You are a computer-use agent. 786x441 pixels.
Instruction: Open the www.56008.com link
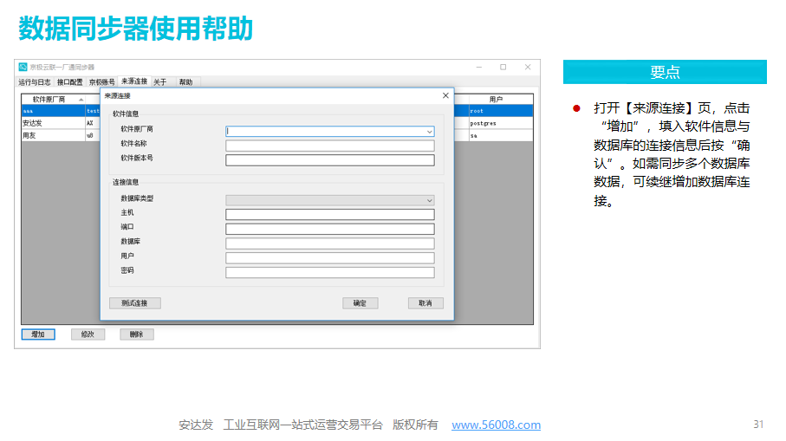tap(496, 425)
